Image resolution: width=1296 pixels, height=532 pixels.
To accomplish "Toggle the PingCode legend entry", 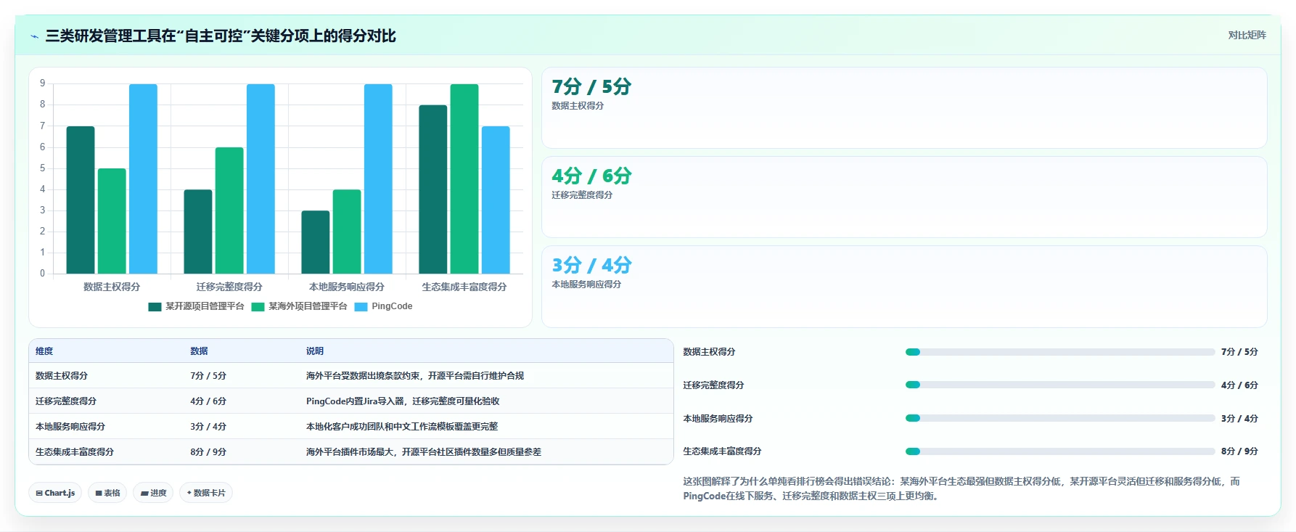I will tap(383, 306).
